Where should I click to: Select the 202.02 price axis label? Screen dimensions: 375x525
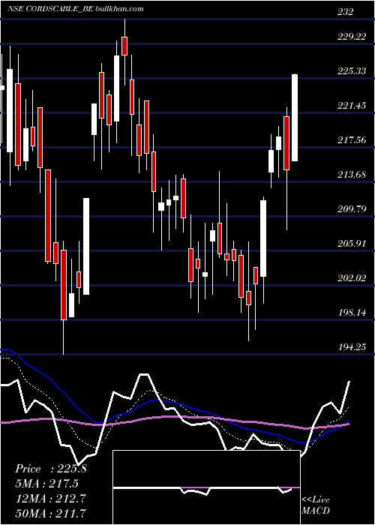(x=352, y=278)
